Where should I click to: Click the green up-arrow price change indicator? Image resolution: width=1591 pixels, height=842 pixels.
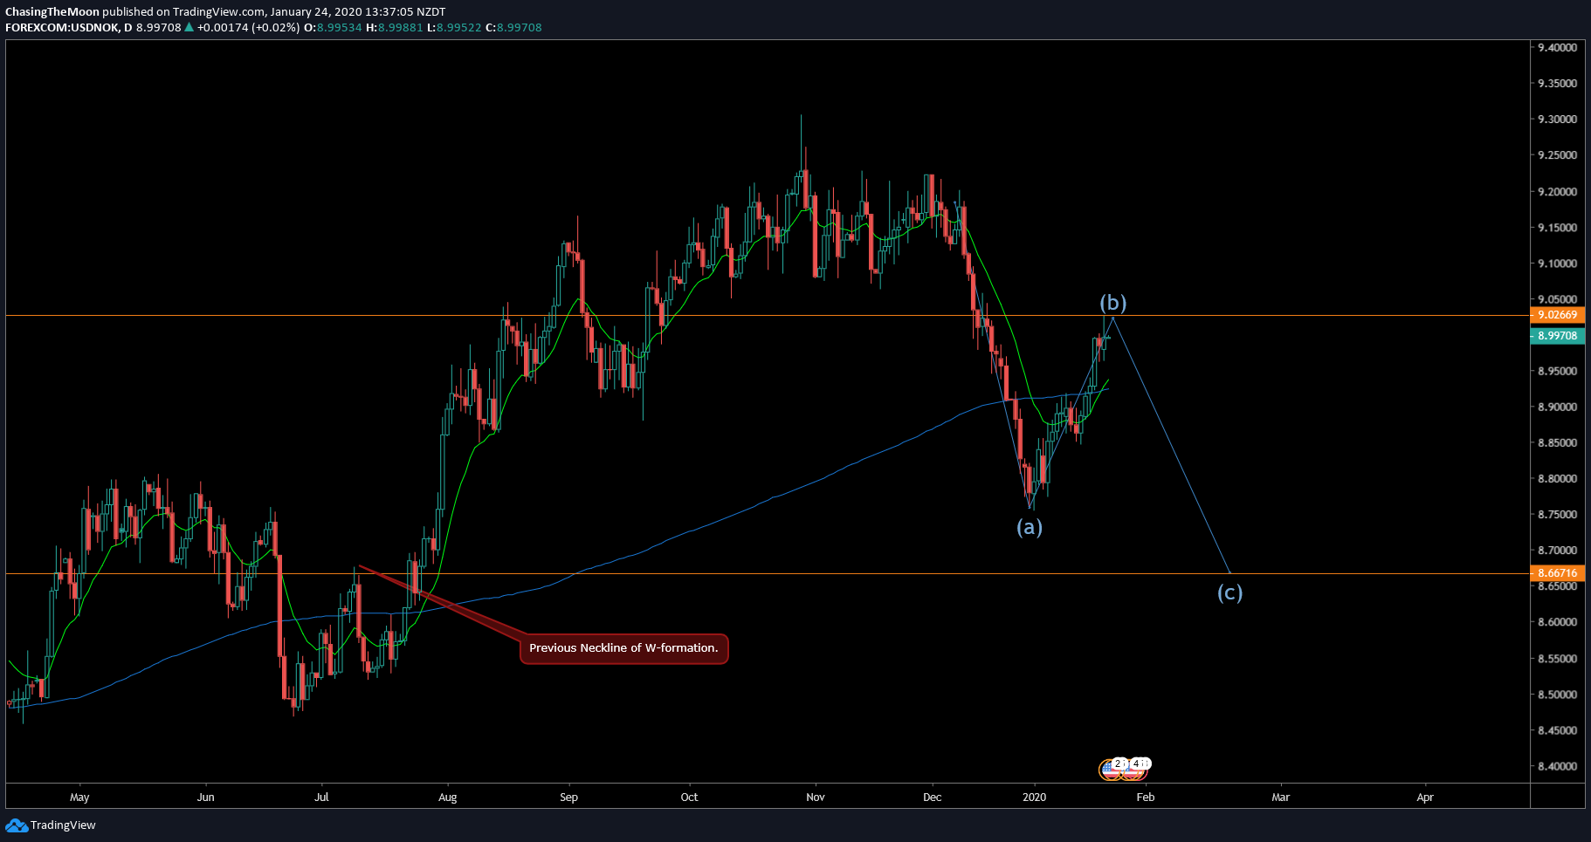click(x=189, y=27)
